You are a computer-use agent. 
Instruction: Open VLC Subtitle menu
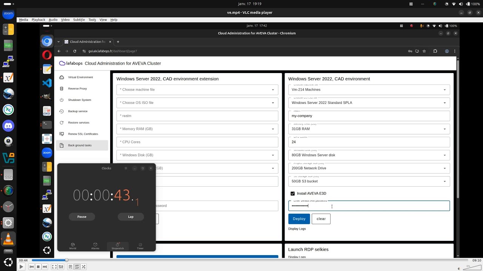[x=79, y=20]
